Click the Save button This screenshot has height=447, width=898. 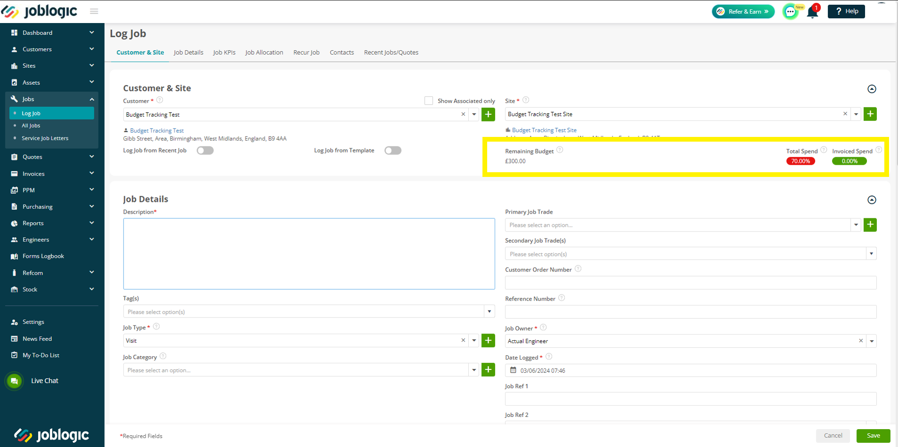[x=873, y=436]
